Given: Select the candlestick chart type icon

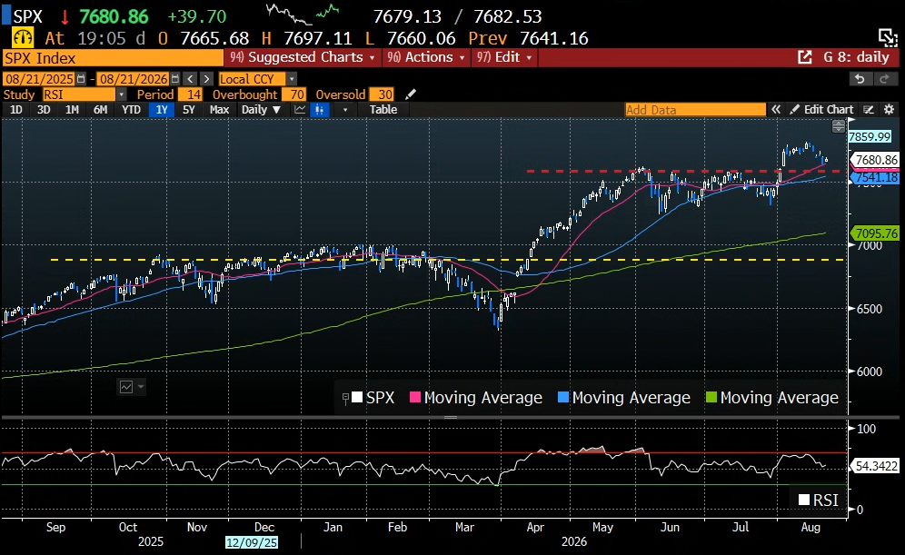Looking at the screenshot, I should (319, 110).
